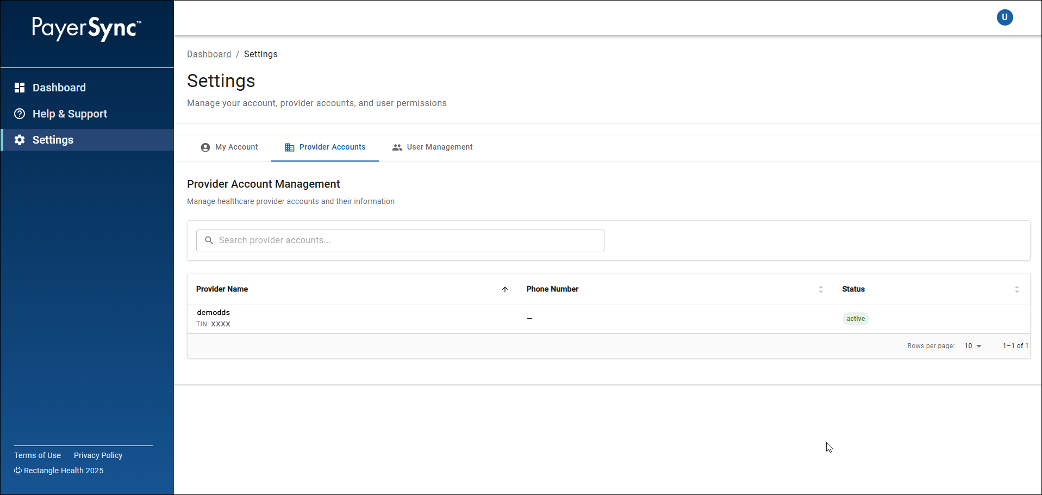Sort by Status using sort arrows

(x=1017, y=289)
